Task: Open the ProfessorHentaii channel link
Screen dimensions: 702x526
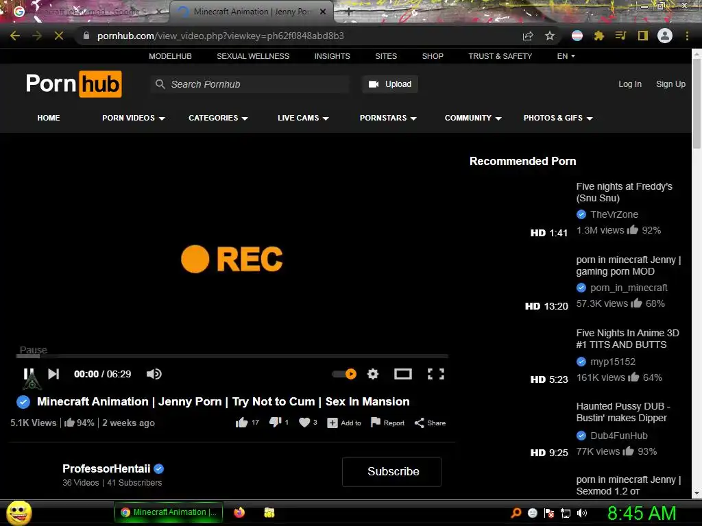Action: tap(106, 468)
